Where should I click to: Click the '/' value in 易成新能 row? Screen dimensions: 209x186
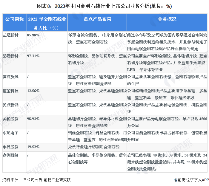[x=28, y=105]
